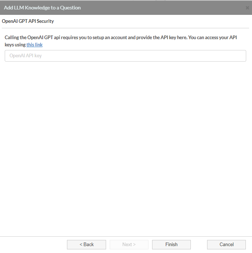
Task: Go back with the '< Back' button
Action: 87,244
